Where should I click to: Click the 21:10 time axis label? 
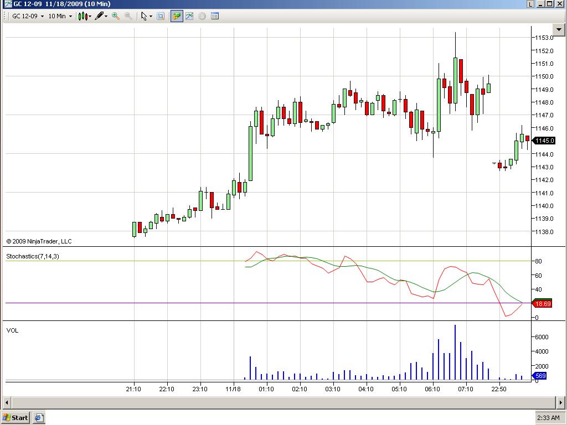pos(133,389)
